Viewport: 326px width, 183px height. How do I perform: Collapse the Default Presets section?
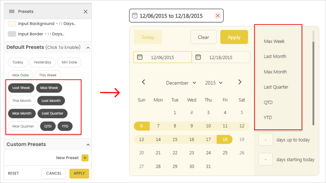[x=88, y=48]
